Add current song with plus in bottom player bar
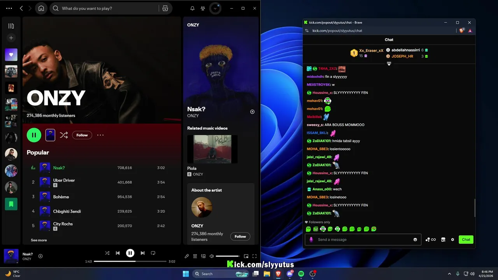Image resolution: width=498 pixels, height=280 pixels. pos(40,256)
